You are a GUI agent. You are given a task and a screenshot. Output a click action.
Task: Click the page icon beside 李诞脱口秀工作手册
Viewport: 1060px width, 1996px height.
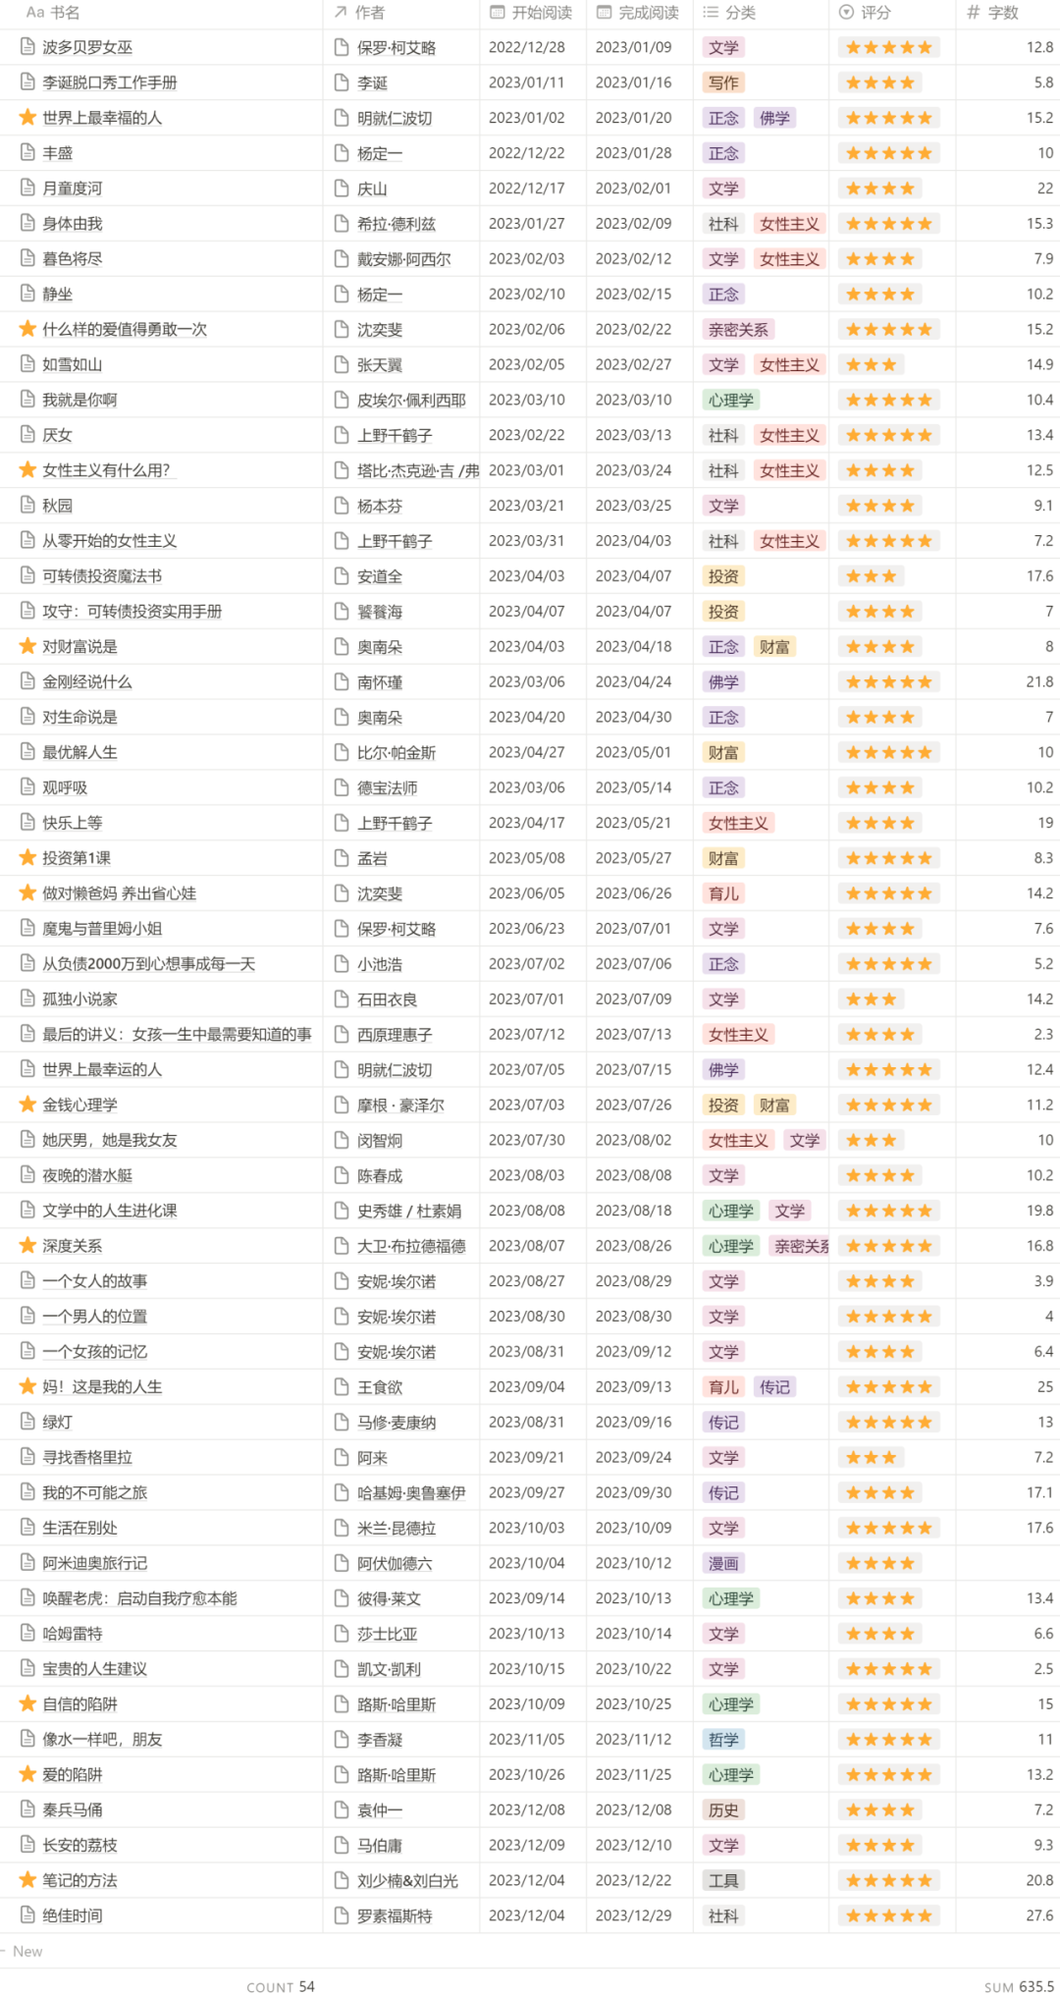coord(28,82)
